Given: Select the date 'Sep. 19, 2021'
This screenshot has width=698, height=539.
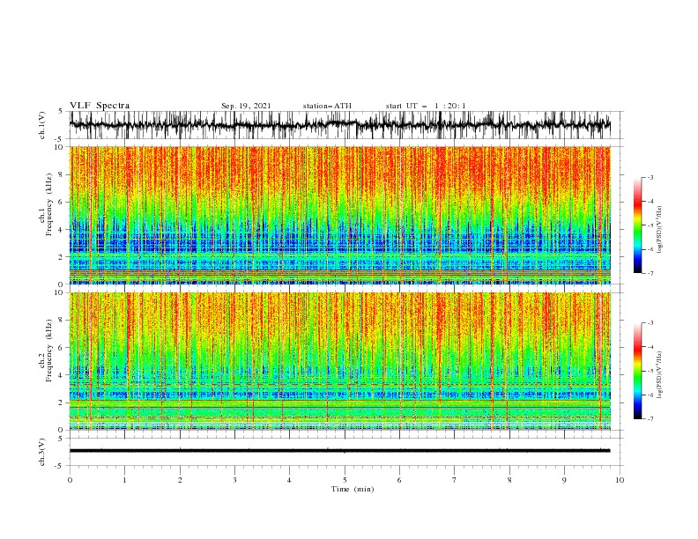Looking at the screenshot, I should point(246,106).
